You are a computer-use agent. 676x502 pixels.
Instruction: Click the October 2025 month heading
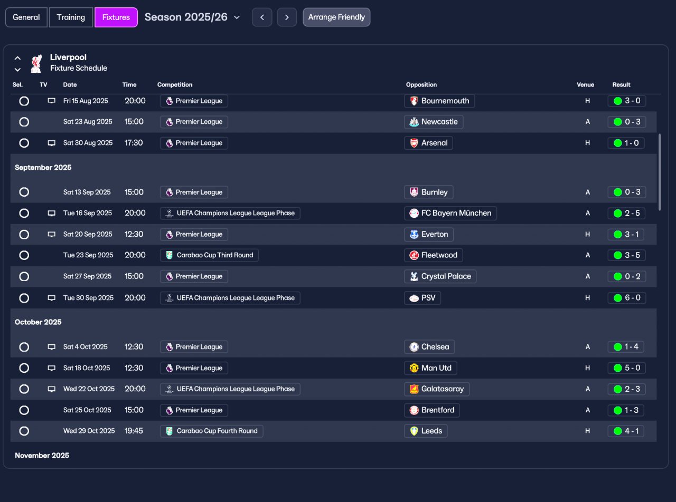point(38,322)
